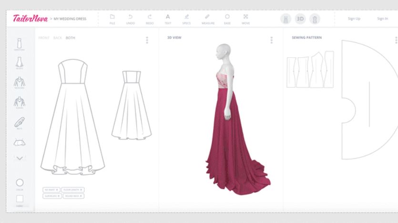This screenshot has width=398, height=223.
Task: Click the Sign In link
Action: tap(383, 19)
